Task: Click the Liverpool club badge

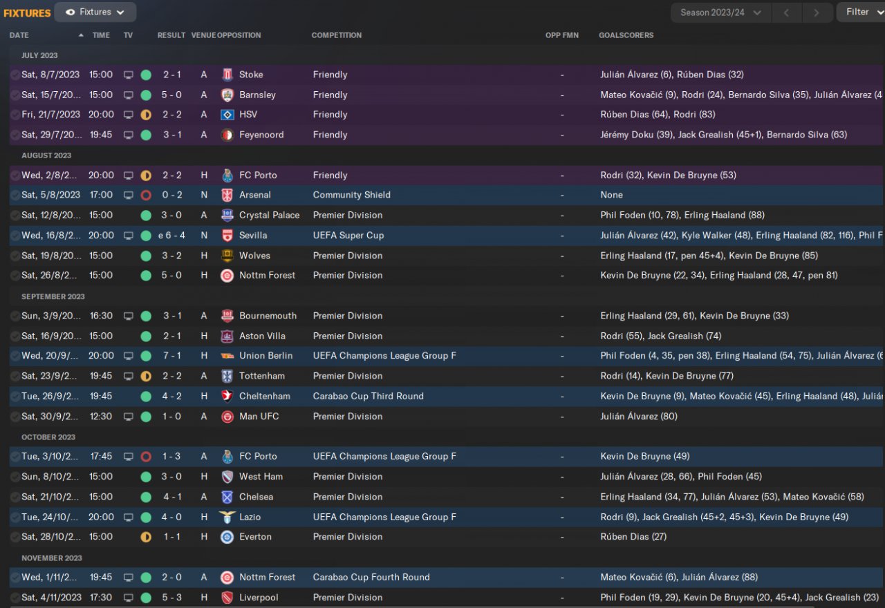Action: [227, 598]
